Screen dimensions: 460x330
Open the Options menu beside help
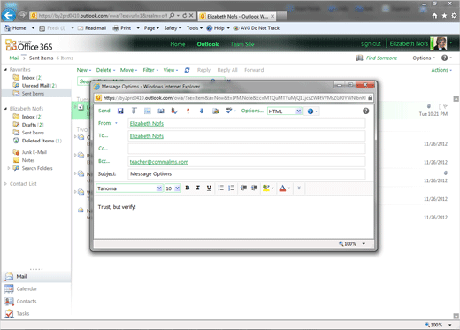pos(424,58)
